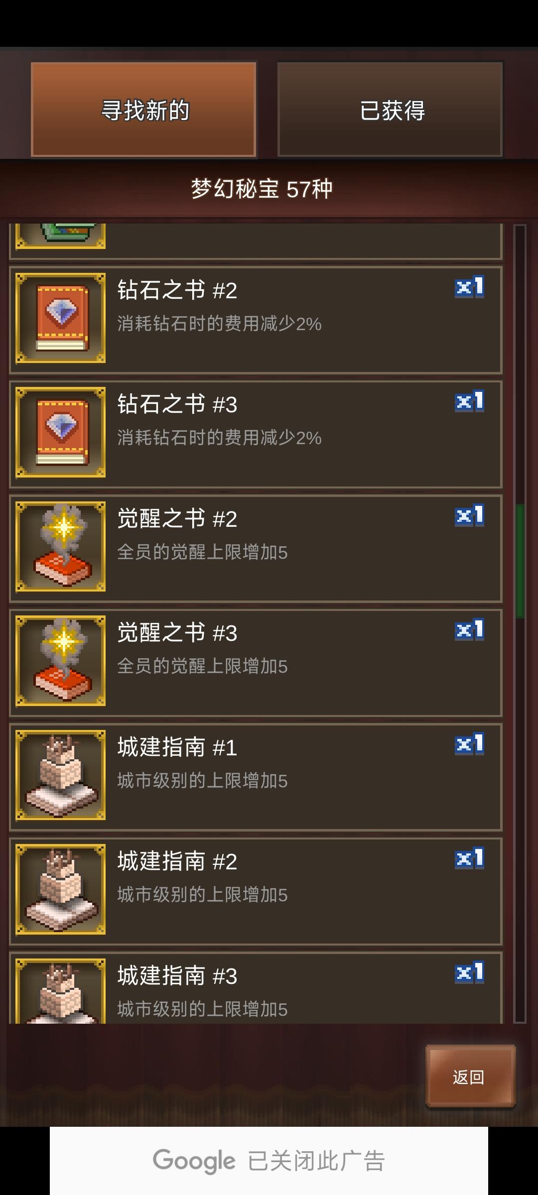
Task: Tap the 钻石之书 #2 book icon
Action: point(60,318)
